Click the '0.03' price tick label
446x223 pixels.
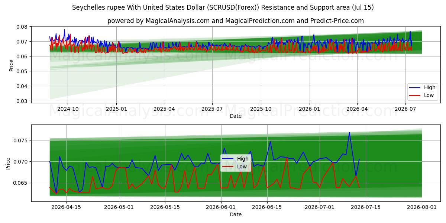click(22, 101)
